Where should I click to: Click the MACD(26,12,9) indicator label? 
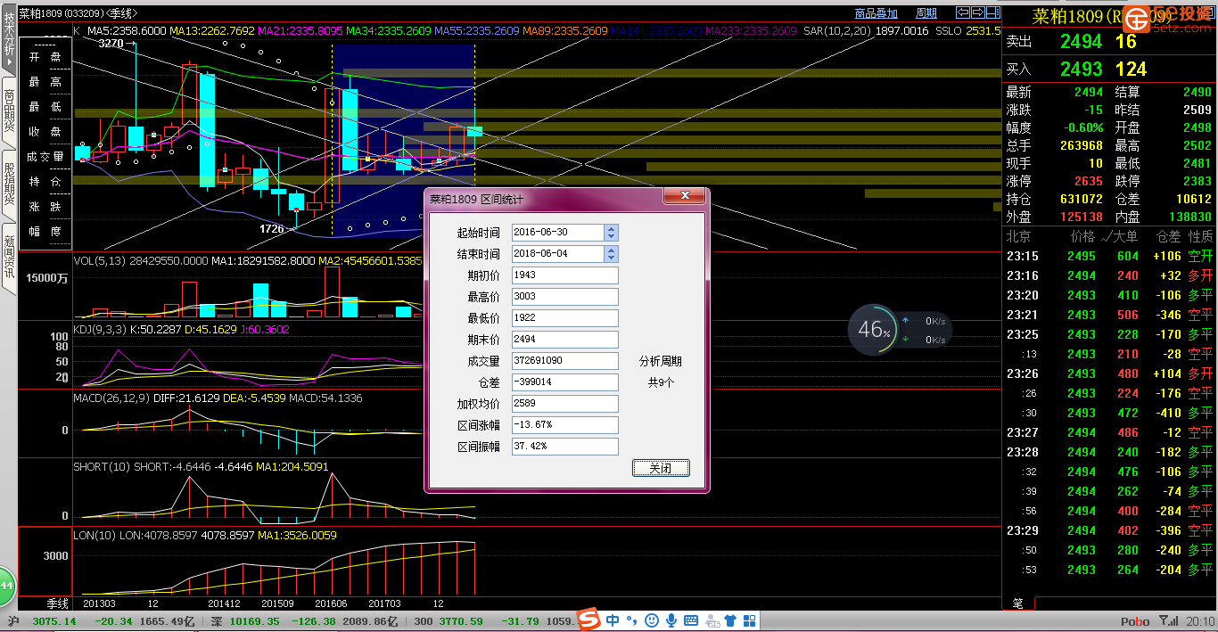point(111,398)
